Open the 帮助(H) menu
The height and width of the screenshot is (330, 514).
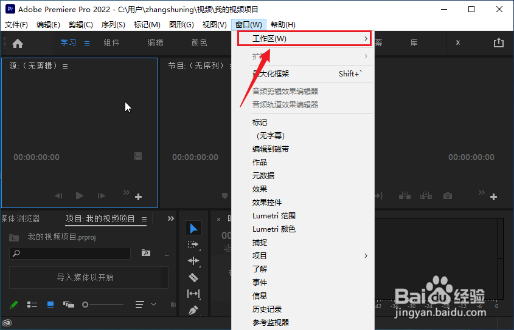coord(283,24)
